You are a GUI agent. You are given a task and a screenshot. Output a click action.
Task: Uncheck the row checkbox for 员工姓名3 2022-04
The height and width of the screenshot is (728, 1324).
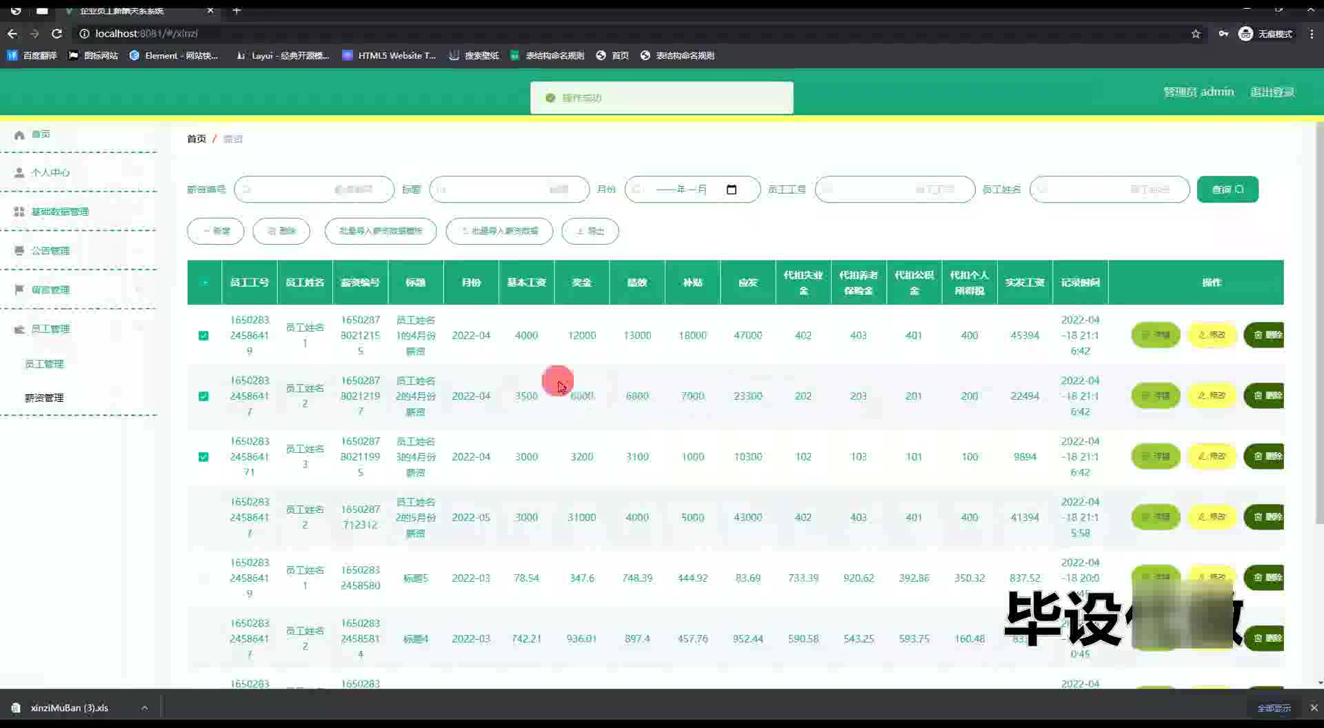(x=203, y=457)
